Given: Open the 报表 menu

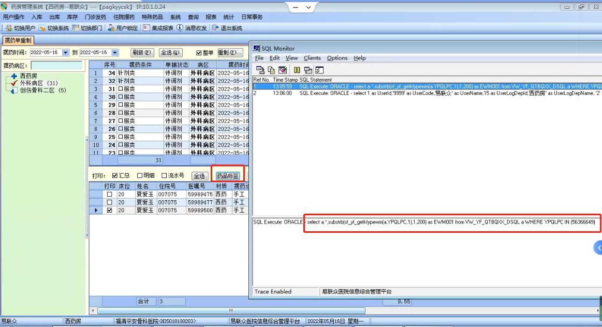Looking at the screenshot, I should (211, 17).
